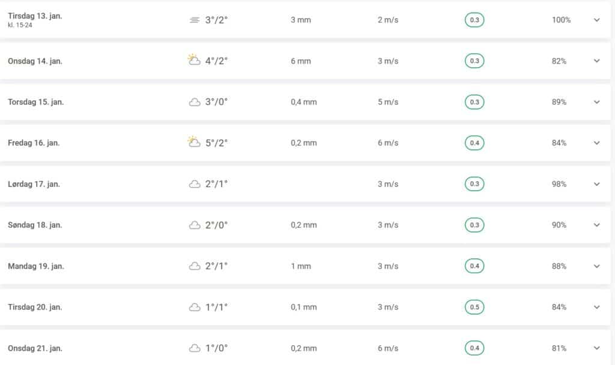The image size is (615, 365).
Task: Expand Tirsdag 13. jan. forecast chevron
Action: (x=596, y=20)
